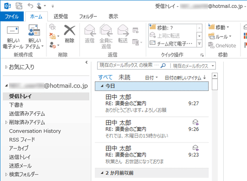247x181 pixels.
Task: Collapse the folder pane with the arrow
Action: [x=86, y=62]
